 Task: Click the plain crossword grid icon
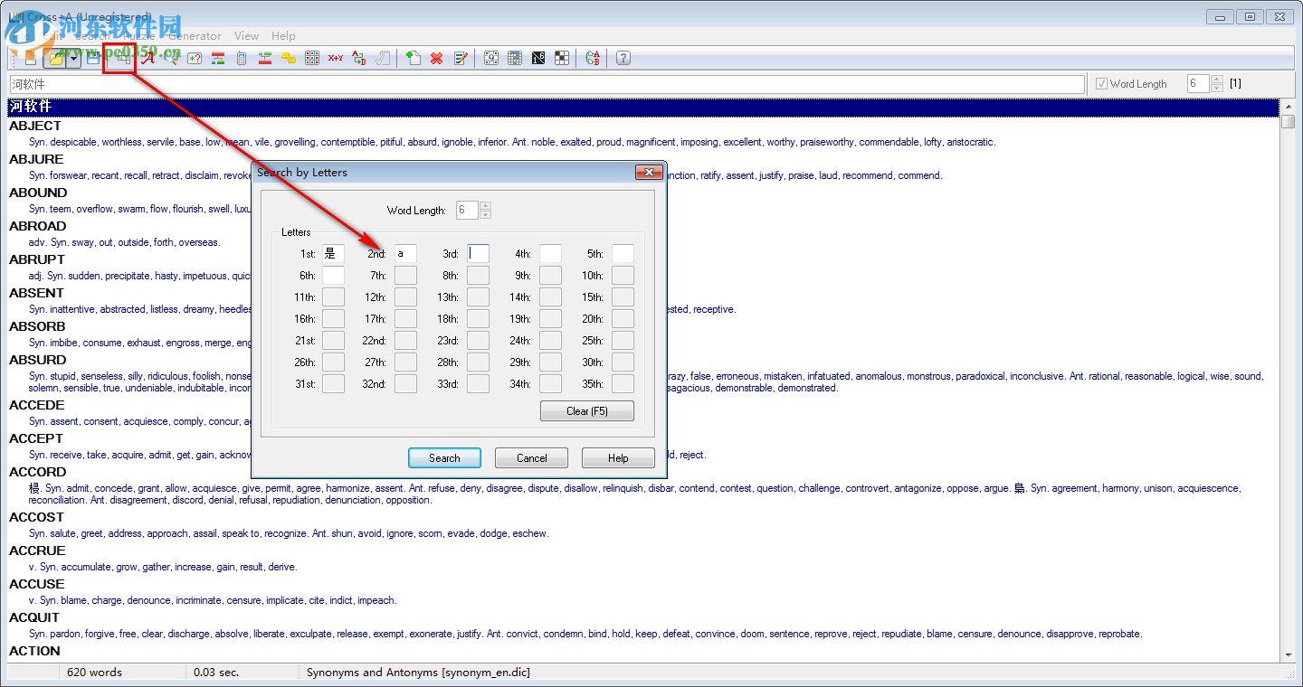click(515, 59)
